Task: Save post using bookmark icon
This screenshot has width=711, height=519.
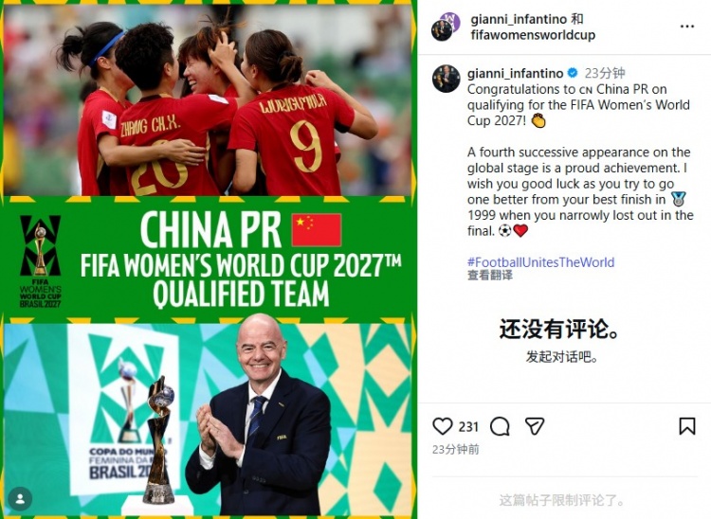Action: point(687,426)
